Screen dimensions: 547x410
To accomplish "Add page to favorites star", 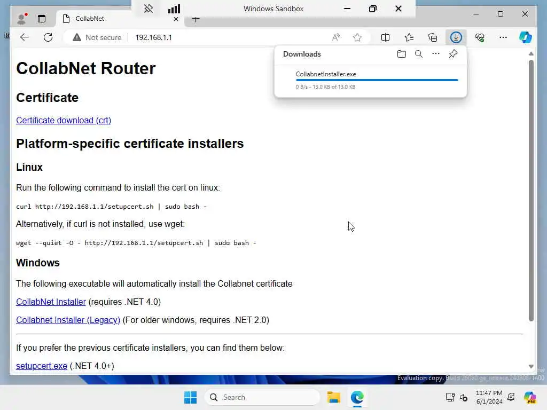I will tap(357, 37).
